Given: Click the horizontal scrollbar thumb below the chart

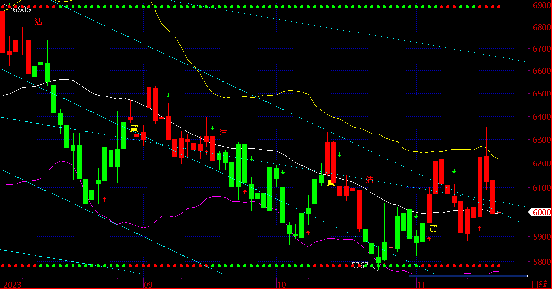Looking at the screenshot, I should coord(468,276).
